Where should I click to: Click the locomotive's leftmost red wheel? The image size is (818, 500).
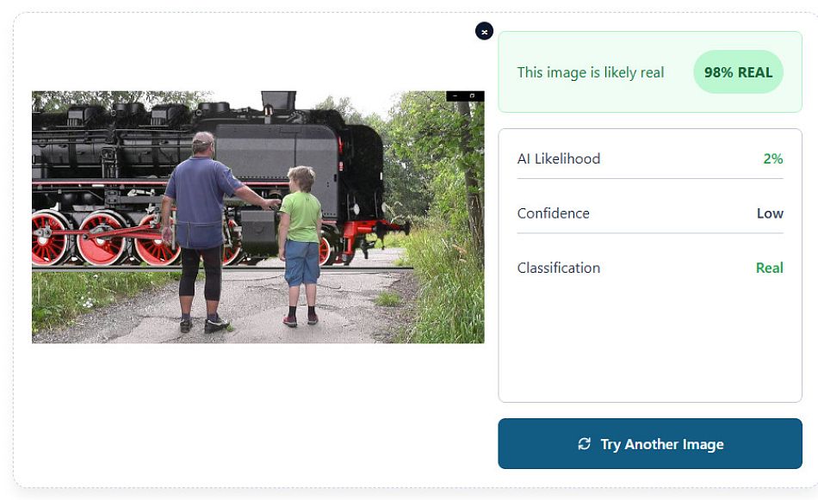coord(50,238)
